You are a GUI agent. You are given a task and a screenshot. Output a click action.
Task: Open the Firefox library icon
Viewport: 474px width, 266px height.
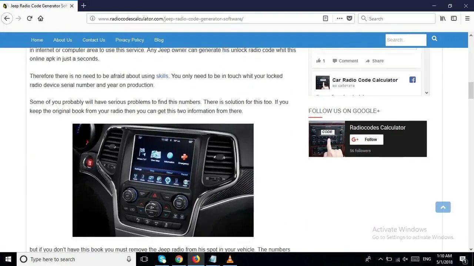[x=443, y=18]
